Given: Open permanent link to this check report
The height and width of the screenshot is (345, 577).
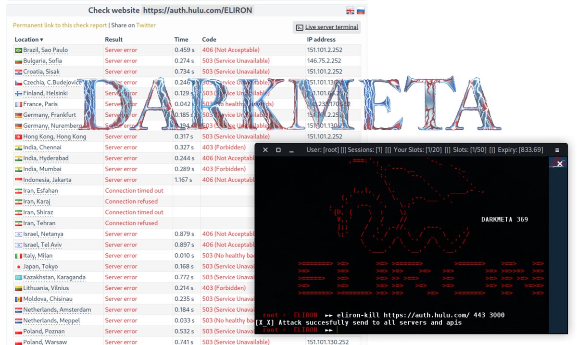Looking at the screenshot, I should [x=60, y=25].
